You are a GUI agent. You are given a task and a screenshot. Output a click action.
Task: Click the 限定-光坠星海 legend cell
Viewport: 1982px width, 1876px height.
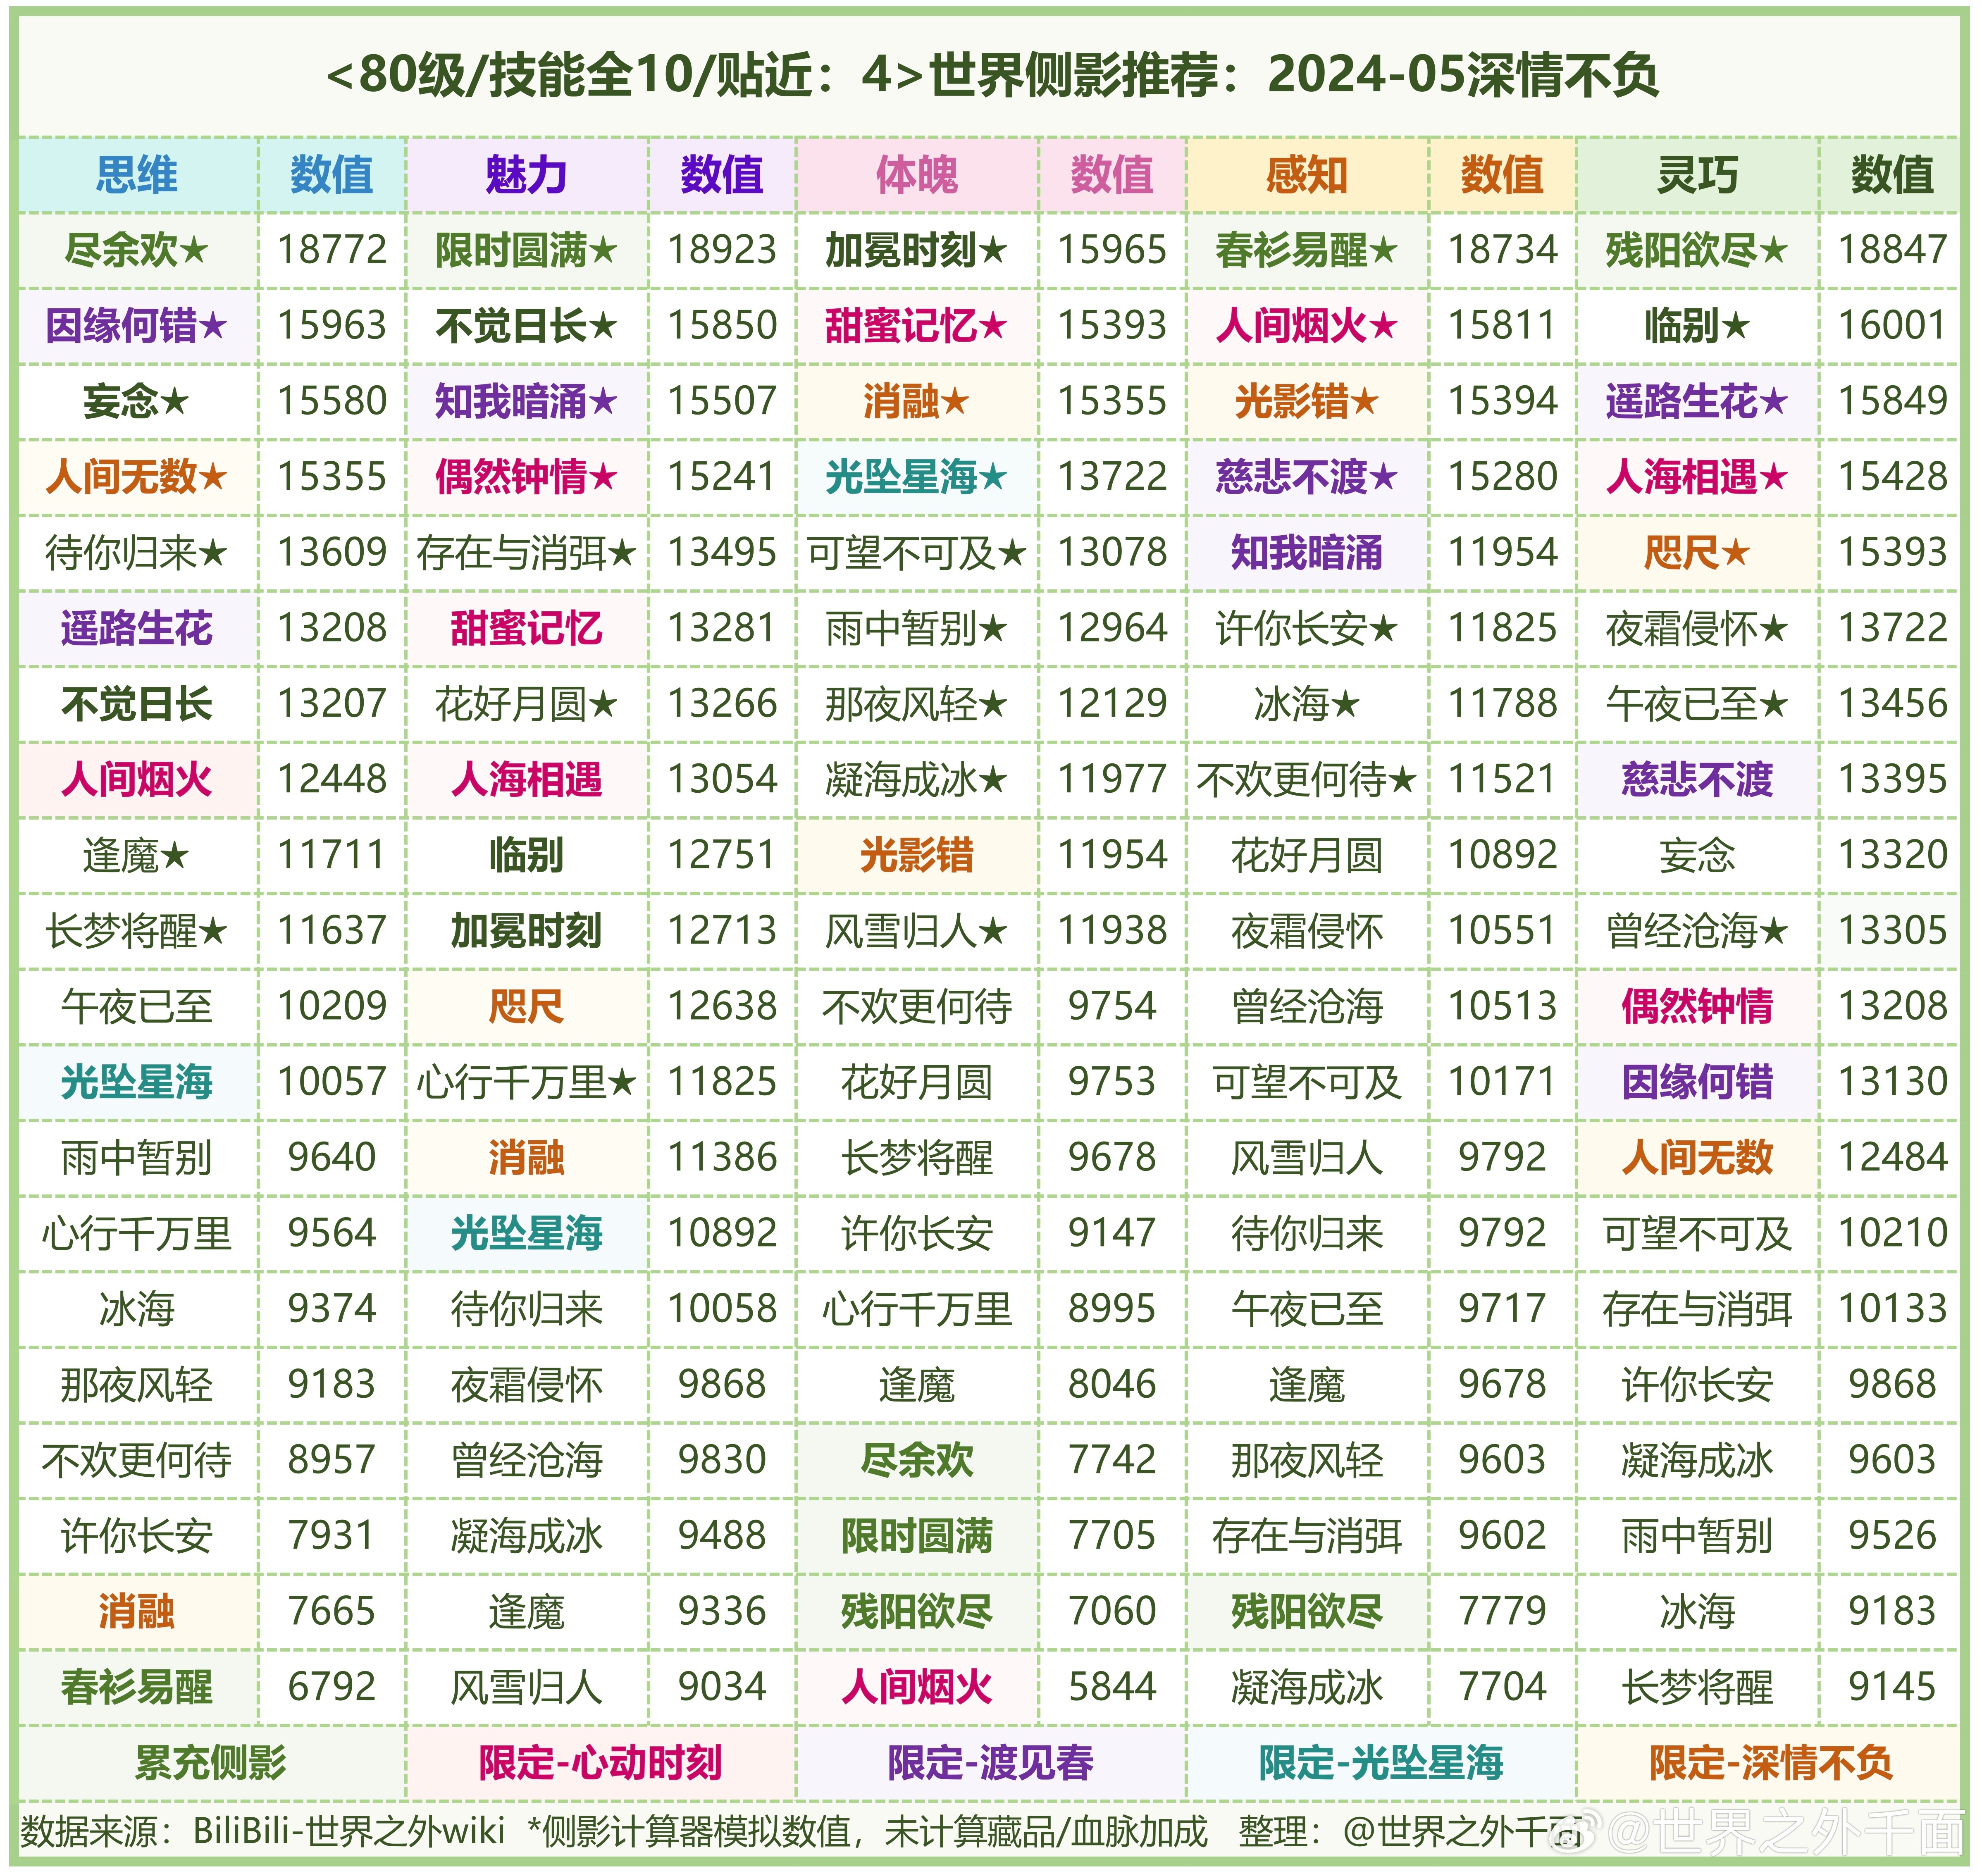click(1381, 1763)
